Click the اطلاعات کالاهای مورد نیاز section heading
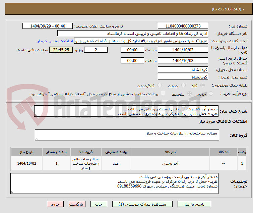Viewport: 253px width, 213px height. [x=223, y=121]
